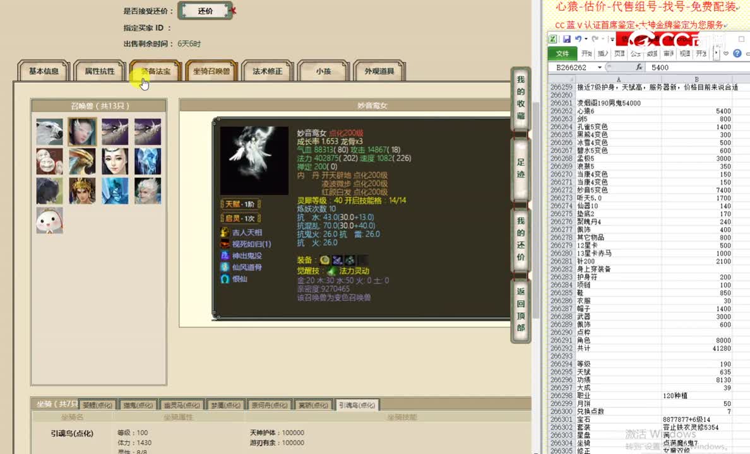The image size is (750, 454).
Task: Open the 外观道具 tab
Action: tap(379, 71)
